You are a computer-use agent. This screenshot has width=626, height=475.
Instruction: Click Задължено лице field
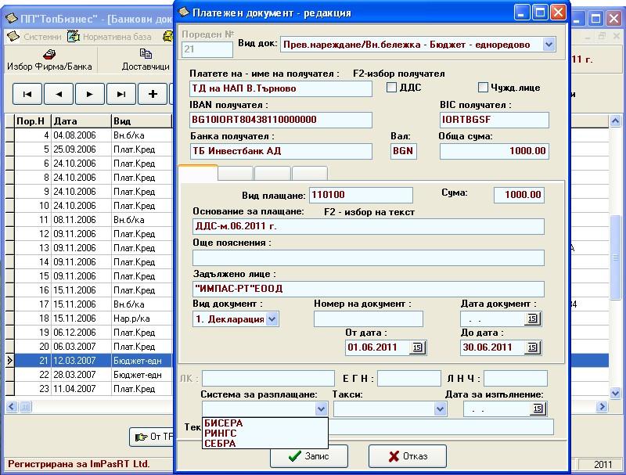click(x=368, y=289)
